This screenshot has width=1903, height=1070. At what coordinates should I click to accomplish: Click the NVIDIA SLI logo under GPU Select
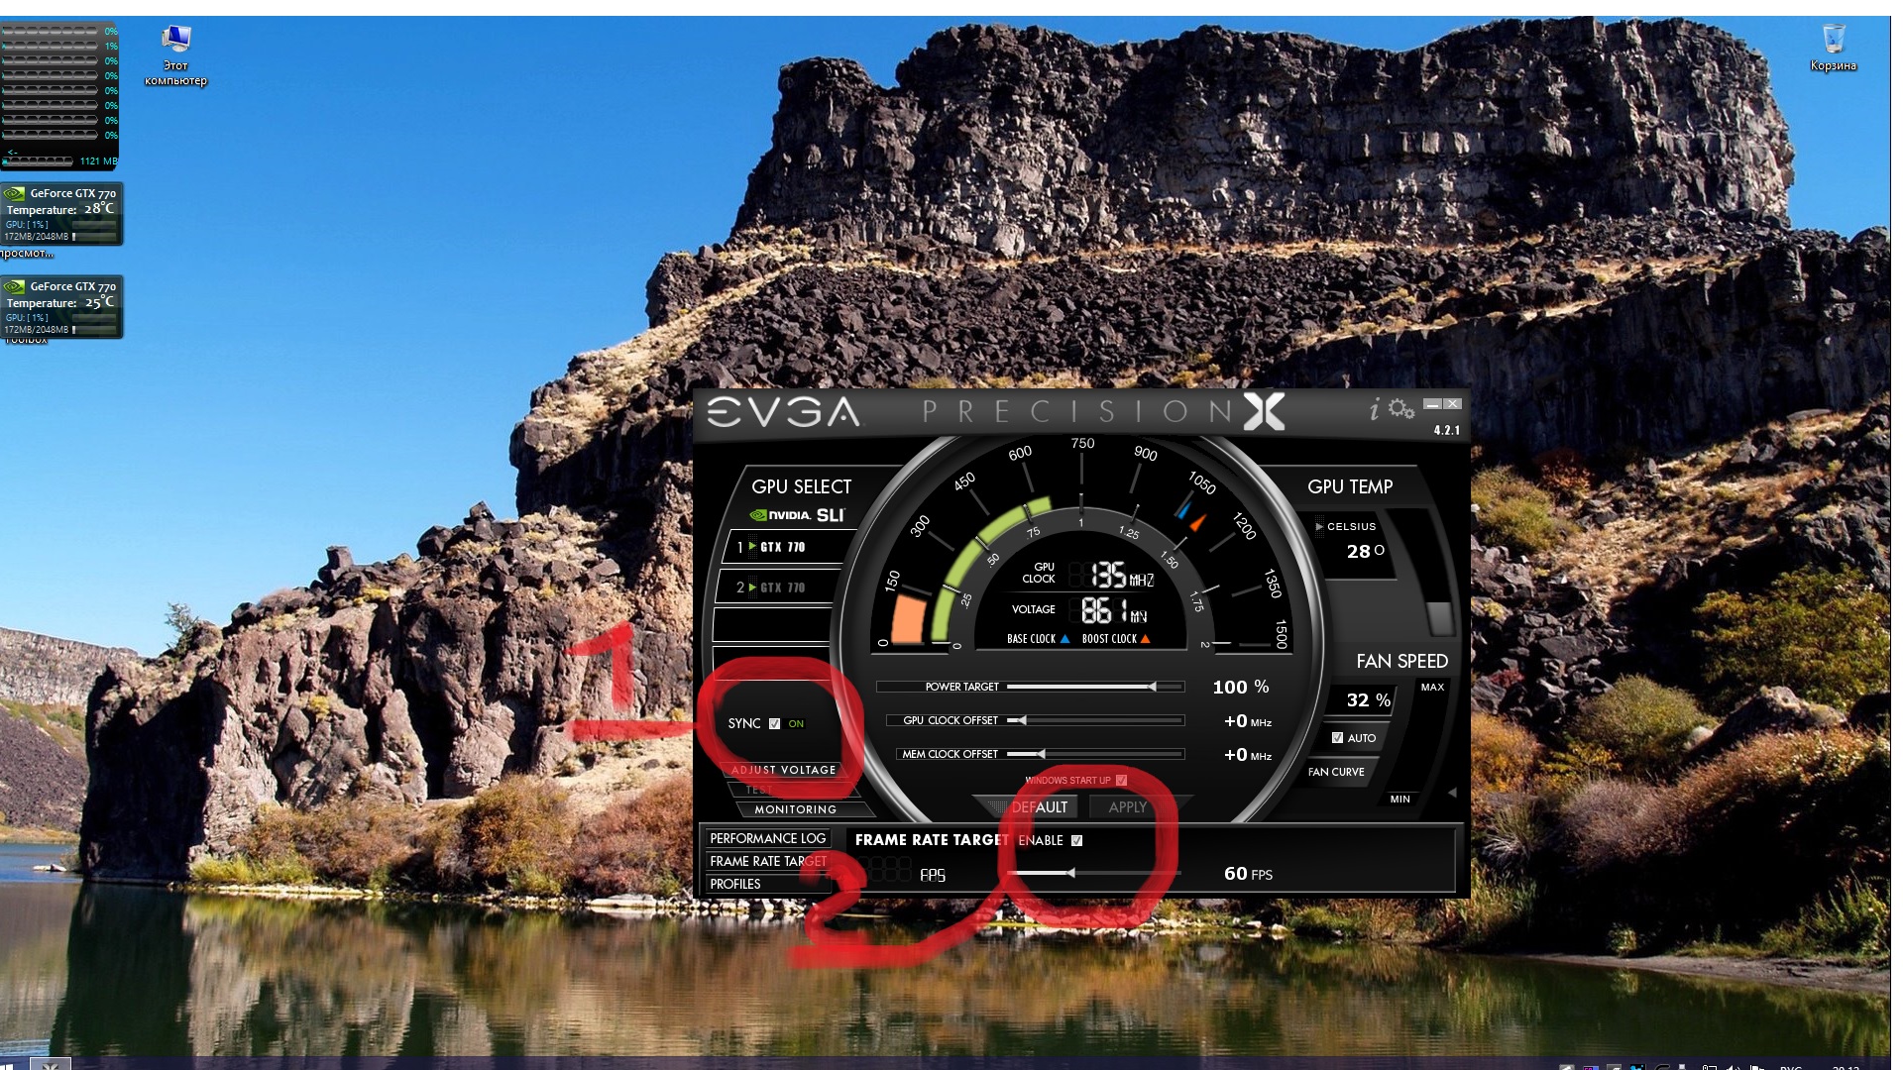(x=798, y=515)
